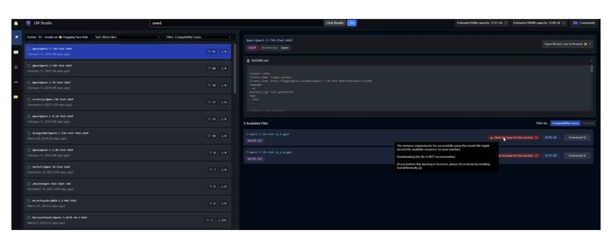Viewport: 612px width, 249px height.
Task: Click downloads count on Qwen1.5-7B-Chat-GGUF row
Action: coord(224,85)
